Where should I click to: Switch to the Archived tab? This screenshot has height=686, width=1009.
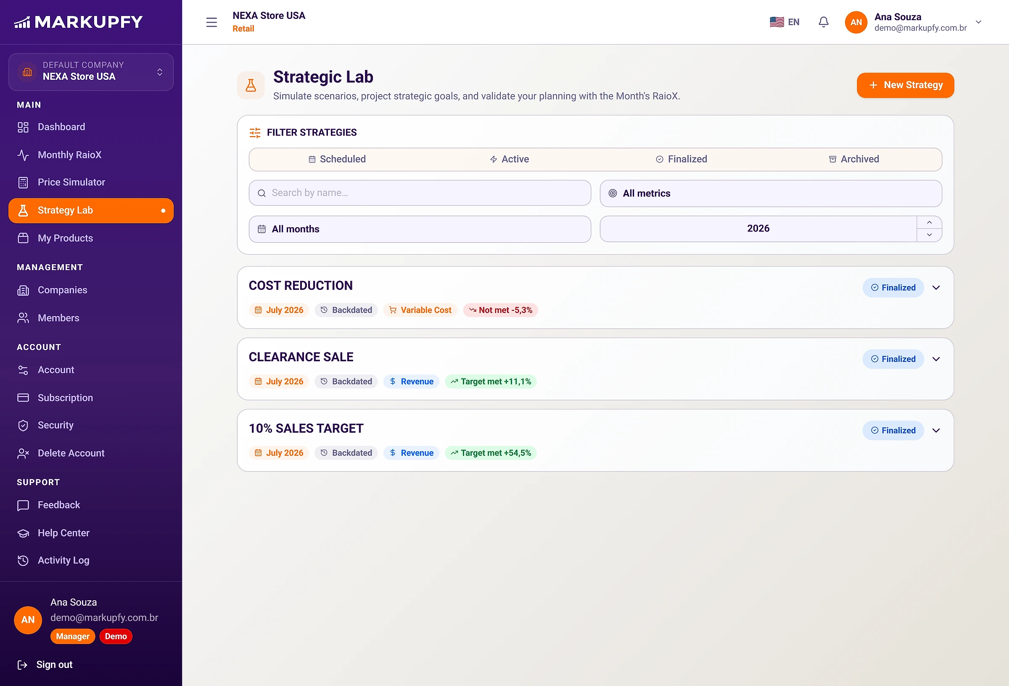click(x=853, y=159)
